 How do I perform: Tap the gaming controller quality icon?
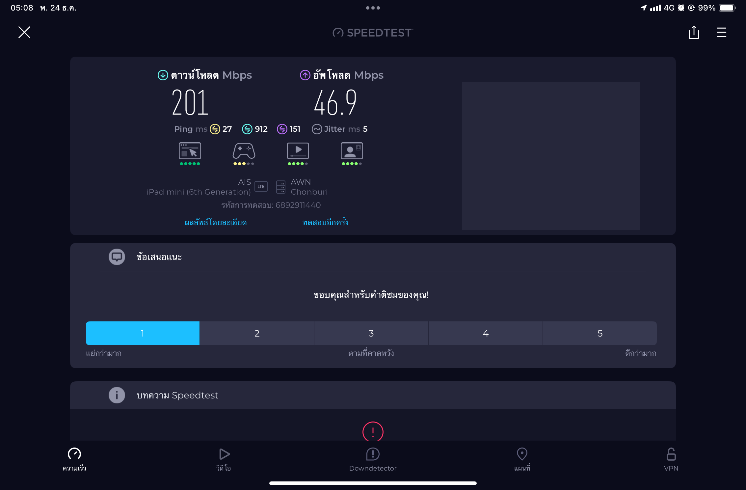click(x=244, y=151)
